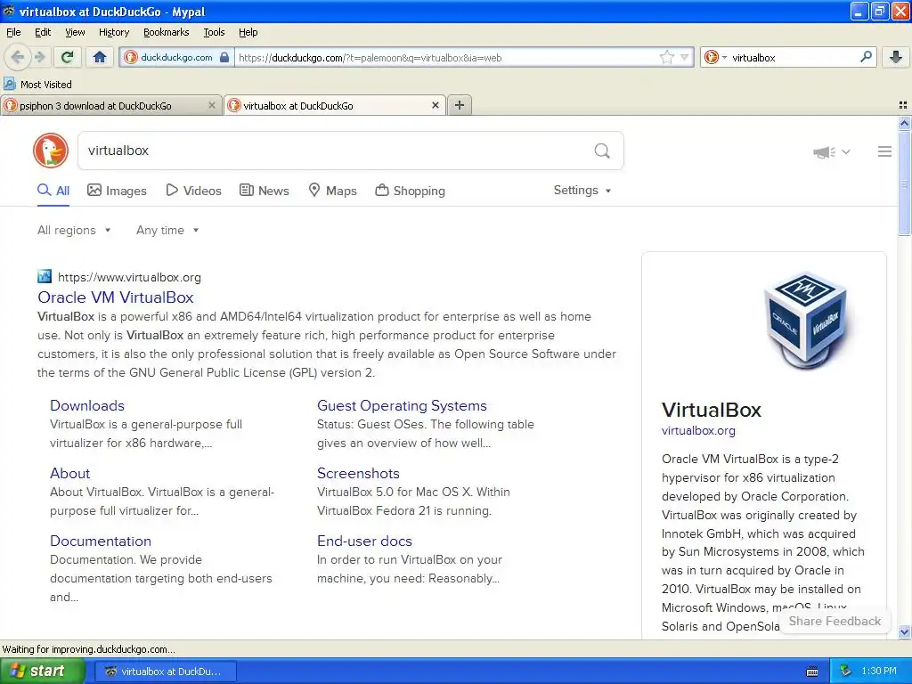This screenshot has height=684, width=912.
Task: Select the All results tab
Action: tap(53, 191)
